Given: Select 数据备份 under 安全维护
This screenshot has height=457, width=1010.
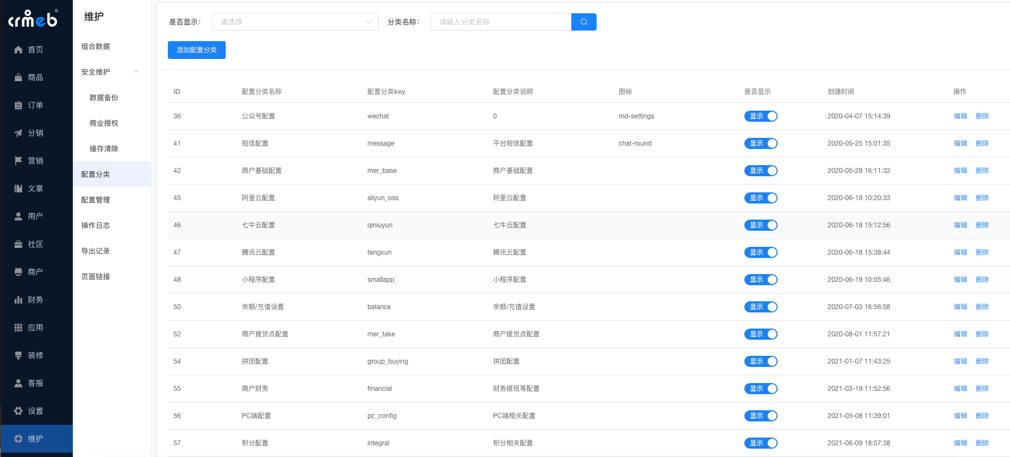Looking at the screenshot, I should coord(104,97).
